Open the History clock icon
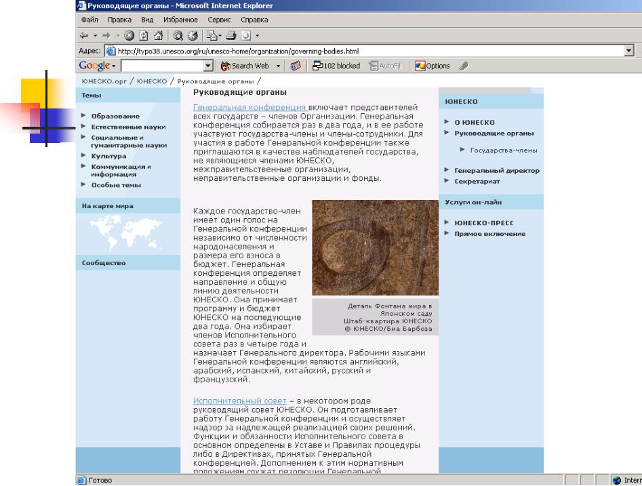 pyautogui.click(x=193, y=36)
